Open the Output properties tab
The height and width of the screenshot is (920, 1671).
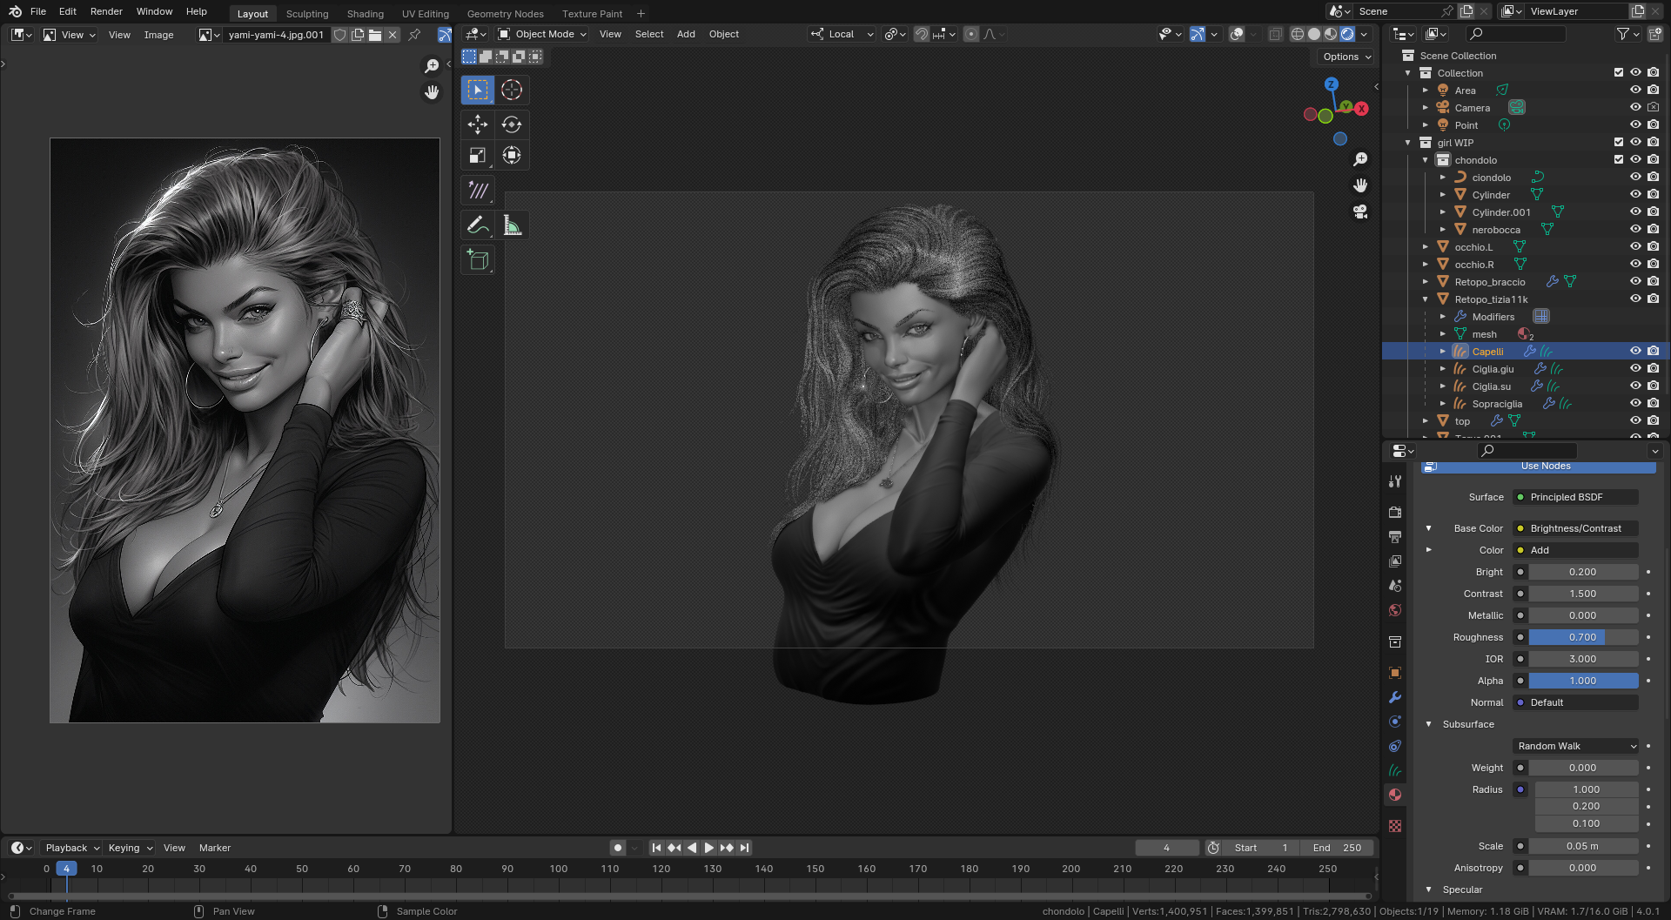(x=1395, y=537)
